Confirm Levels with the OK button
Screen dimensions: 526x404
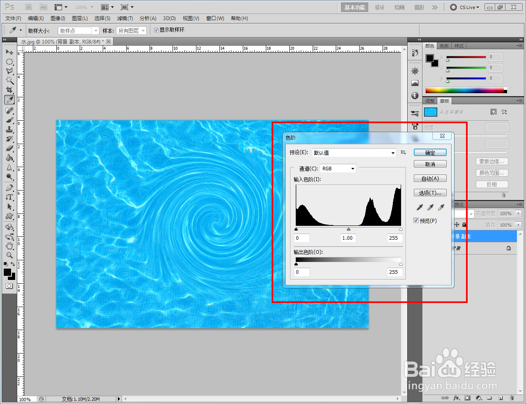click(x=430, y=153)
